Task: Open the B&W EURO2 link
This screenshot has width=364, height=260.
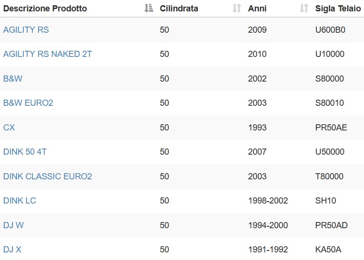Action: [28, 103]
